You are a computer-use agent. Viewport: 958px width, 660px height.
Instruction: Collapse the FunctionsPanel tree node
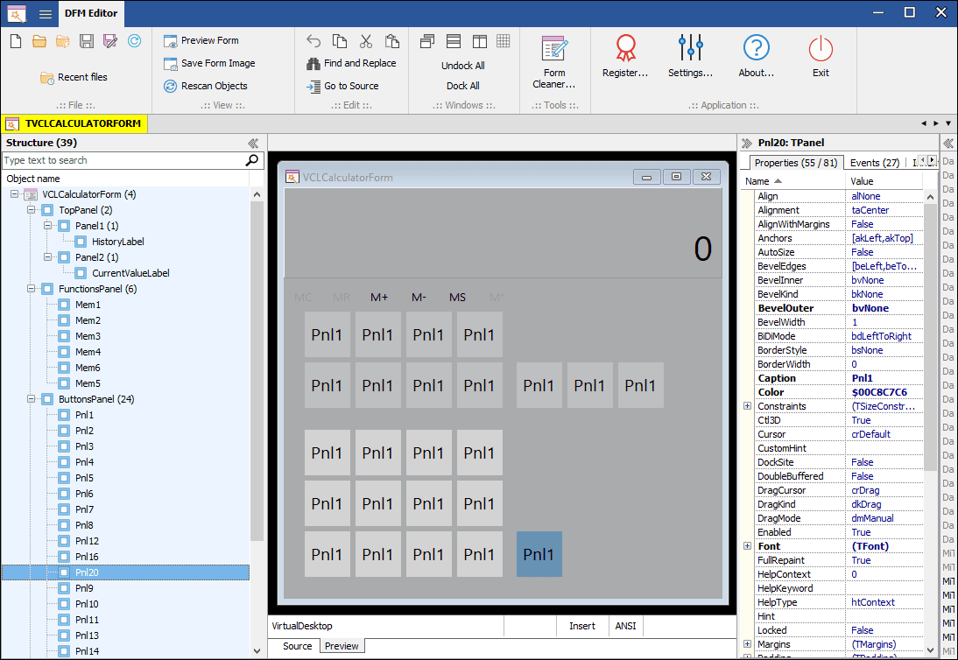coord(31,288)
